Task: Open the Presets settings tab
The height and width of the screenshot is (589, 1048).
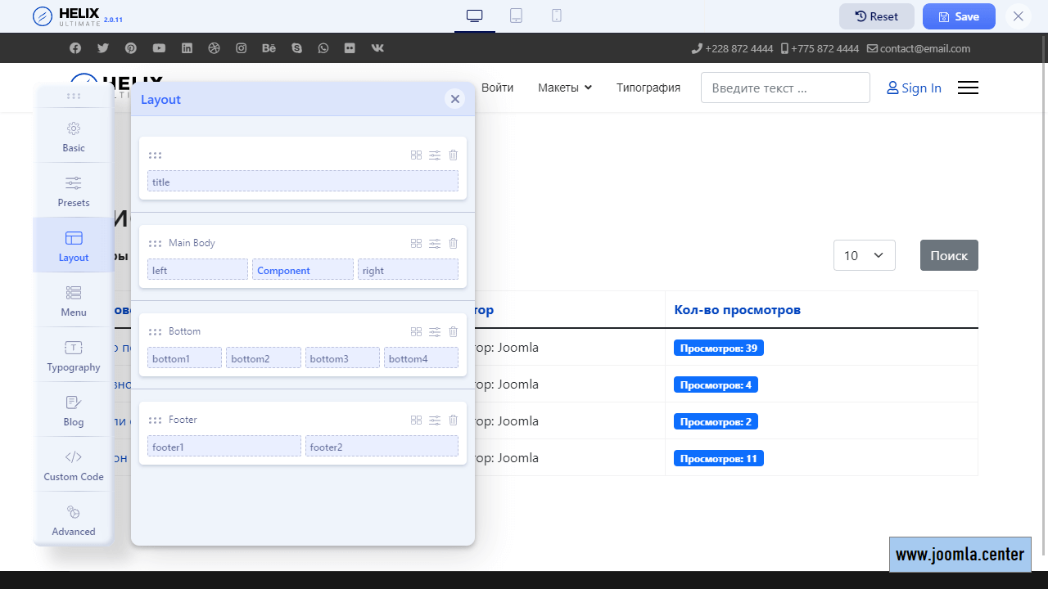Action: click(x=74, y=191)
